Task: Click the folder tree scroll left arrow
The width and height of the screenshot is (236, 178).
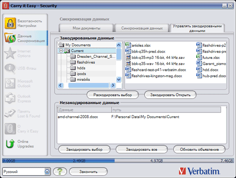Action: (x=60, y=85)
